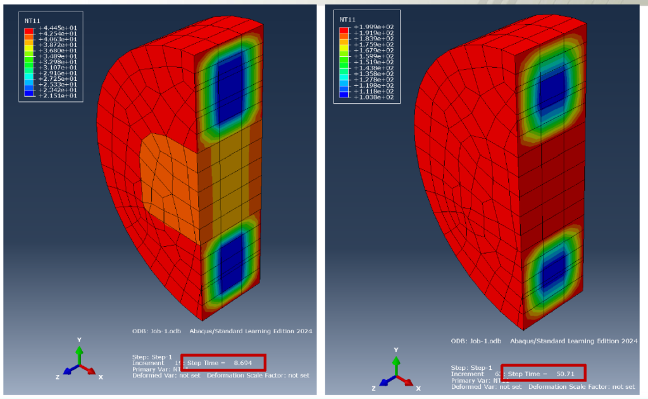Select legend value +1.438e+02

click(x=373, y=68)
